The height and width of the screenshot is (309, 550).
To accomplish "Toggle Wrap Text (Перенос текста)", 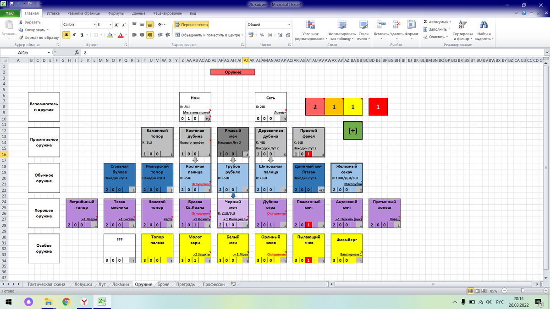I will pyautogui.click(x=192, y=25).
